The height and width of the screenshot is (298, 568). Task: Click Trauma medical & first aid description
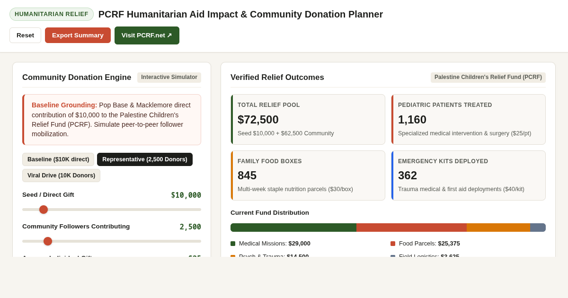[x=461, y=189]
